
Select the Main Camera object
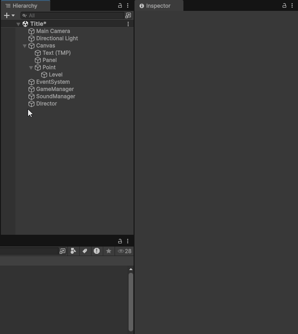pos(53,31)
